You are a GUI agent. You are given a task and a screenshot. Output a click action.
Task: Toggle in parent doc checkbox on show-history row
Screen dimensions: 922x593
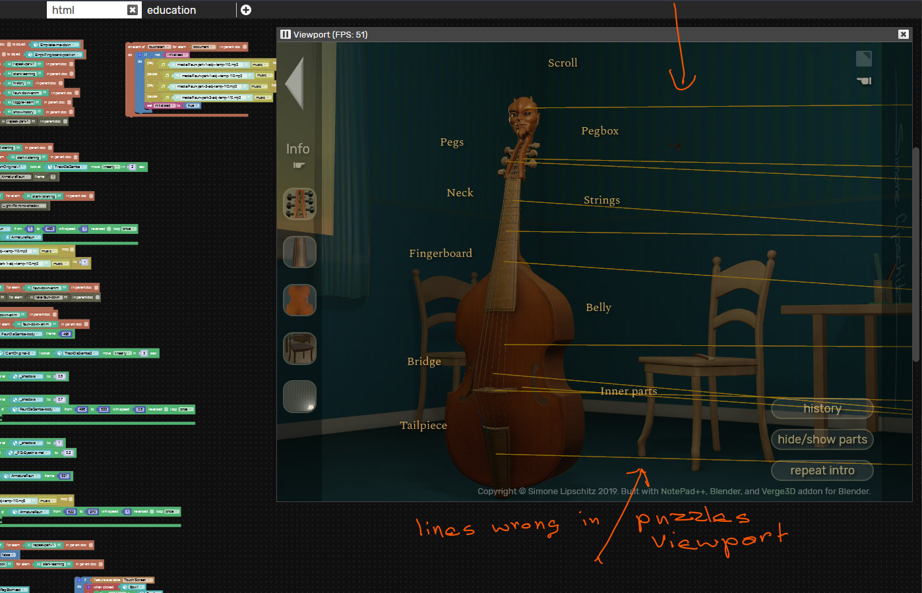coord(71,112)
